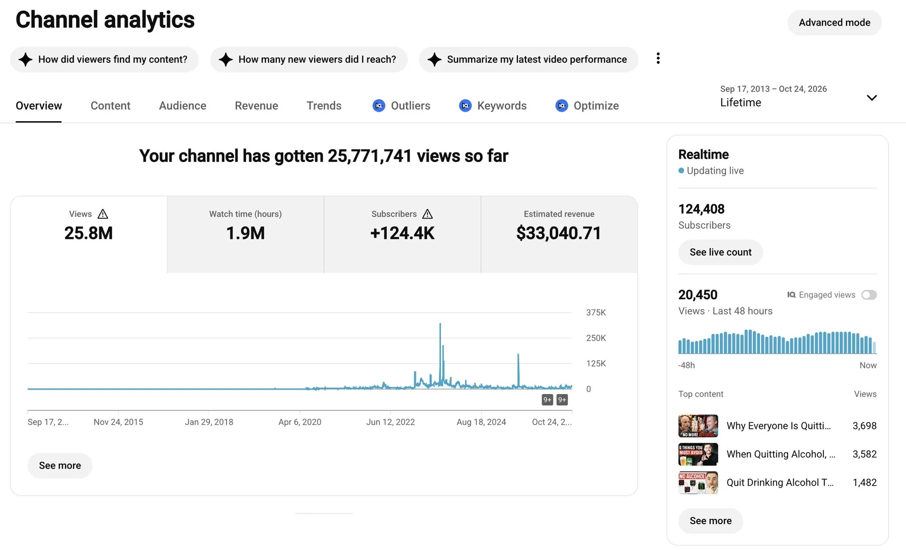Open the three-dot more options menu
This screenshot has height=550, width=906.
click(x=658, y=58)
